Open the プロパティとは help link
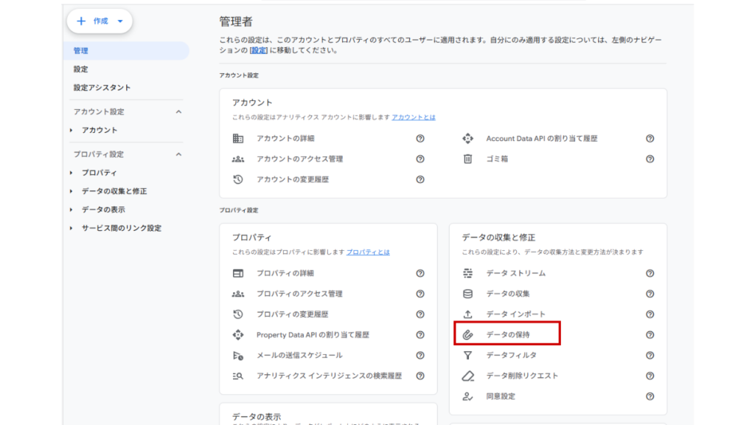 tap(368, 252)
